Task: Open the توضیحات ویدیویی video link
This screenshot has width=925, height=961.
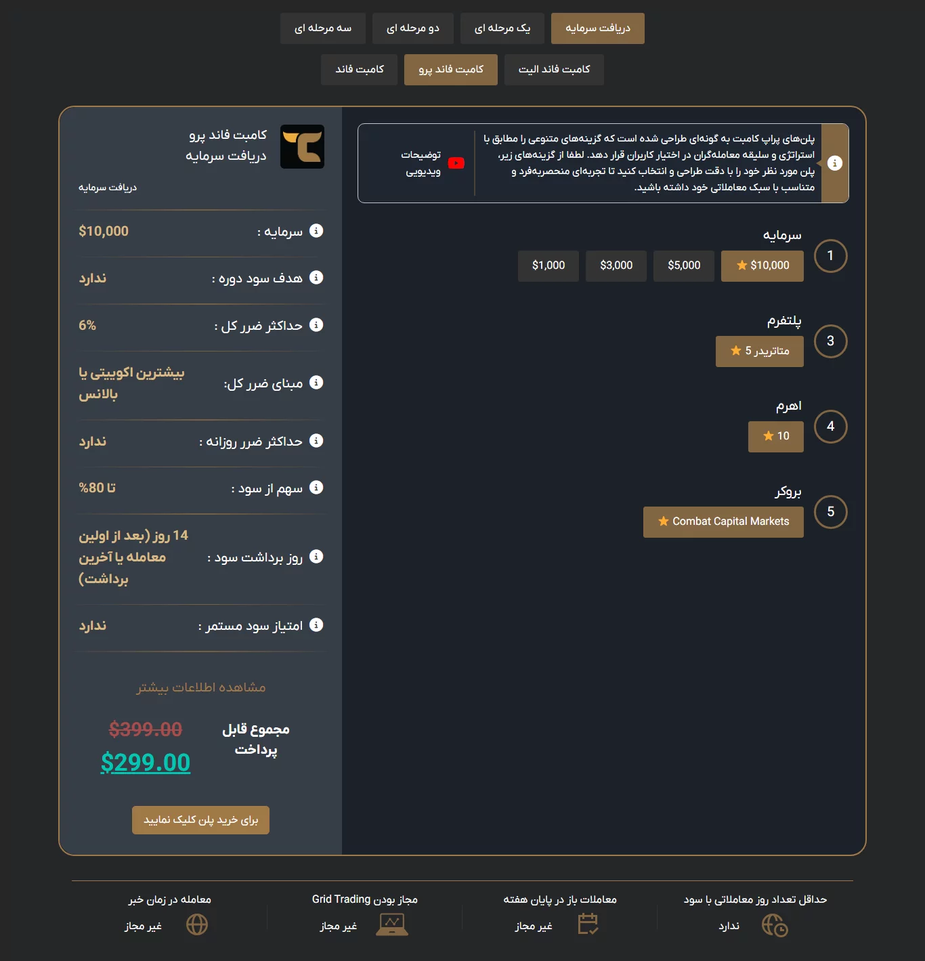Action: pos(421,163)
